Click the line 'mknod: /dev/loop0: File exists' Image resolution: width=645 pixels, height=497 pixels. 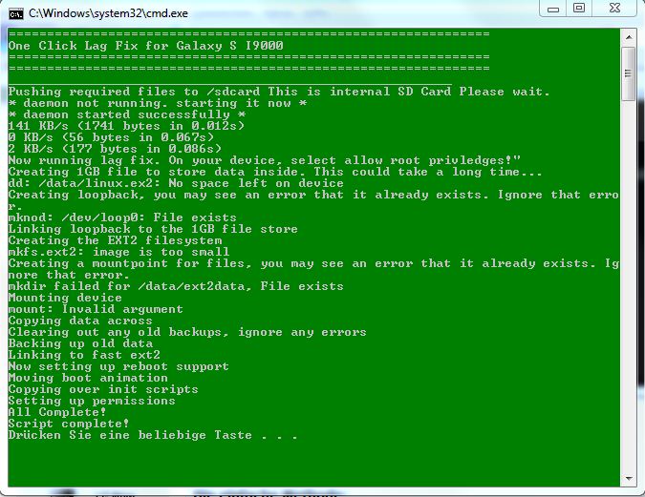[122, 217]
